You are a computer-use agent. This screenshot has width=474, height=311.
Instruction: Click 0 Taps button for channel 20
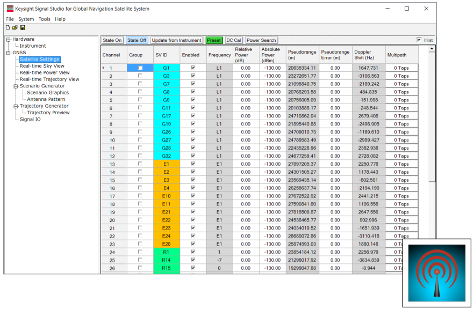tap(401, 220)
